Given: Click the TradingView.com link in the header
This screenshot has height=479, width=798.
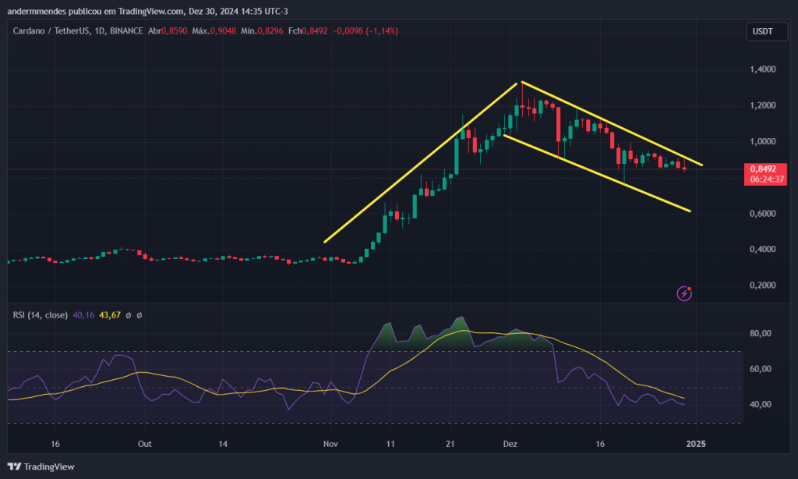Looking at the screenshot, I should point(148,12).
